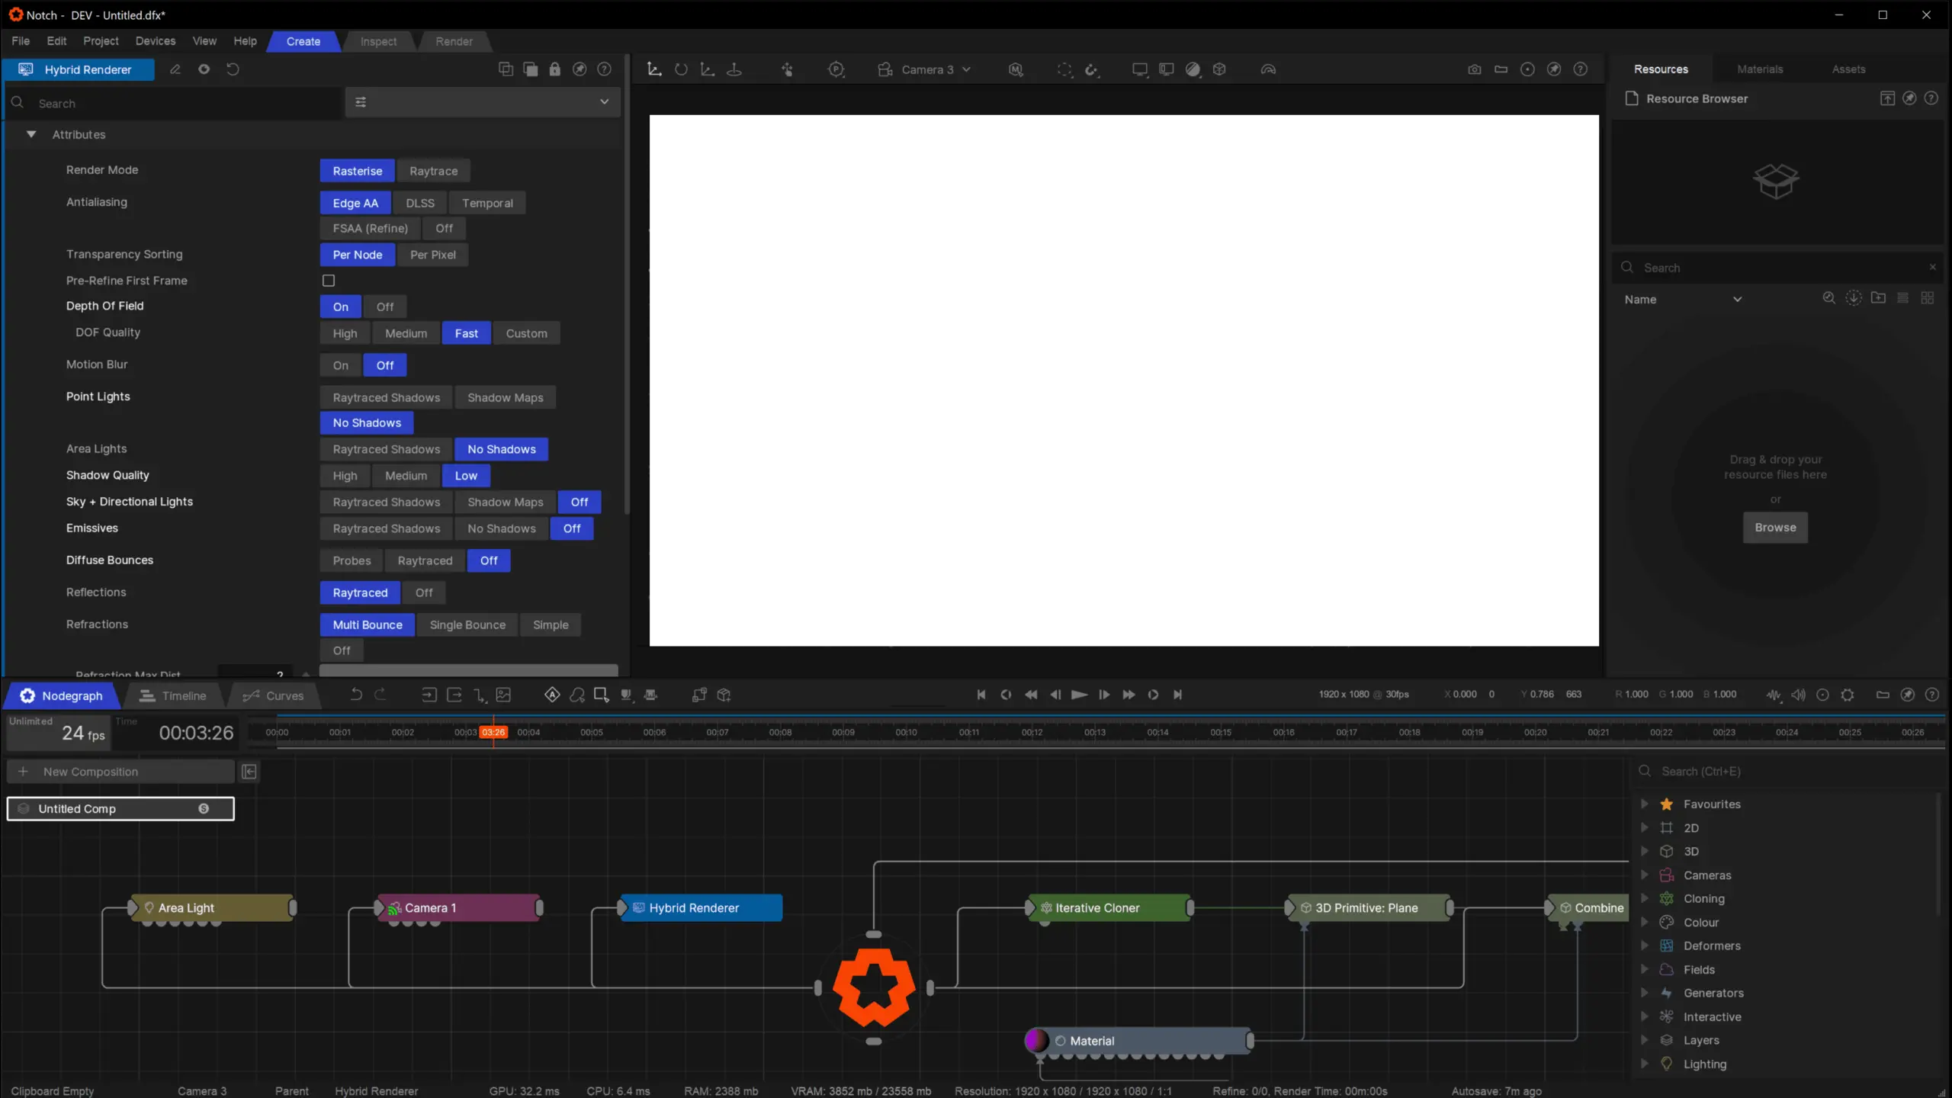Viewport: 1952px width, 1098px height.
Task: Click the rotate tool icon in viewport toolbar
Action: point(681,69)
